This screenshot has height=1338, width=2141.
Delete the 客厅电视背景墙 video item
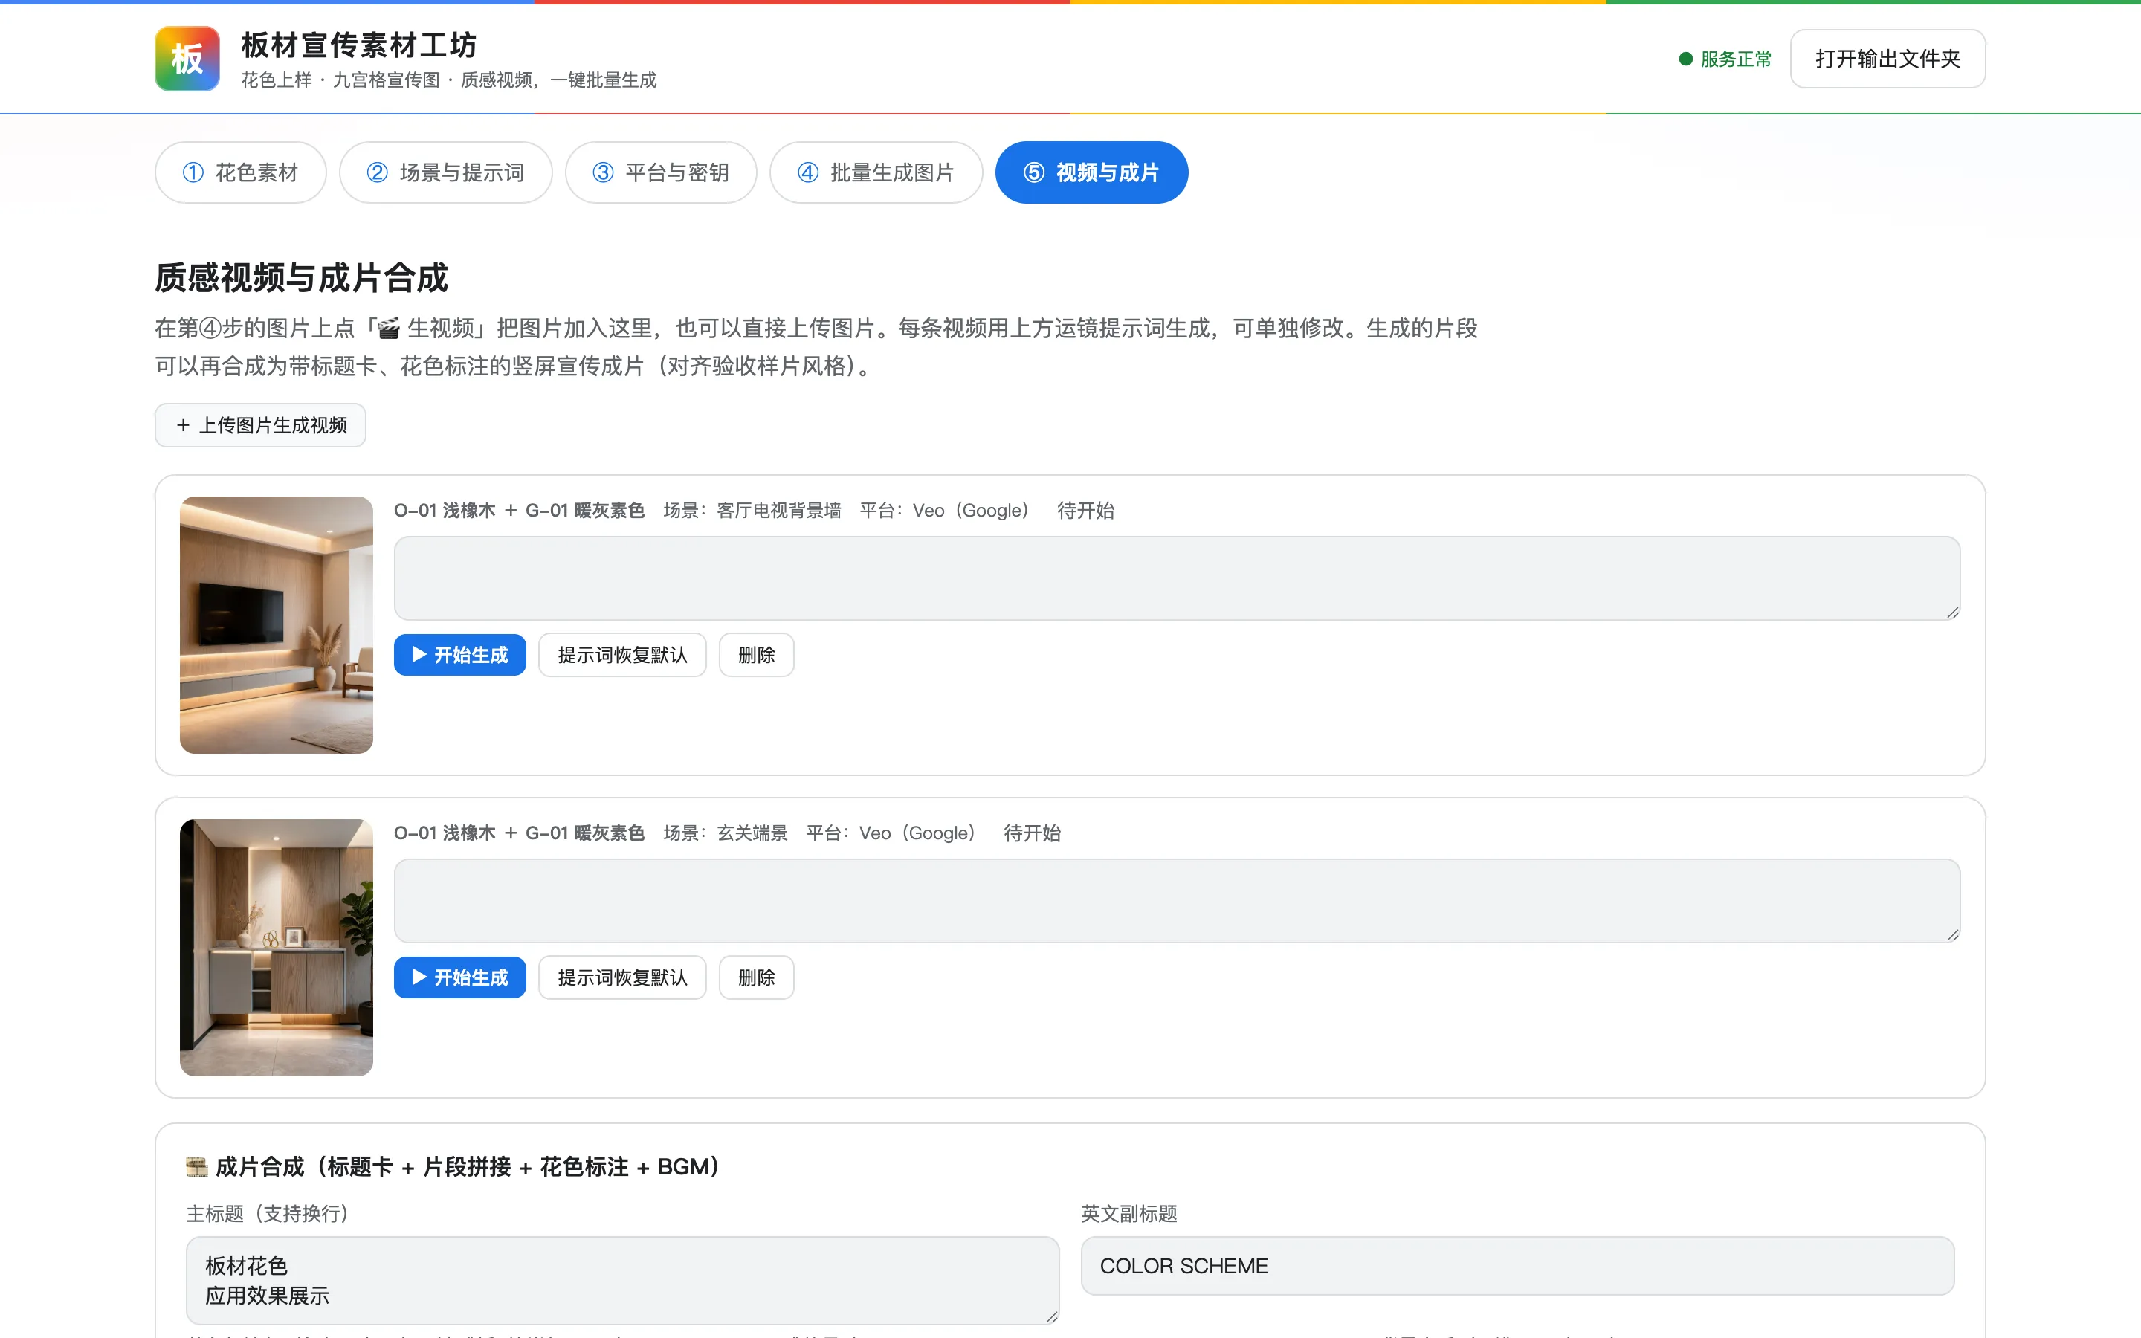tap(757, 655)
